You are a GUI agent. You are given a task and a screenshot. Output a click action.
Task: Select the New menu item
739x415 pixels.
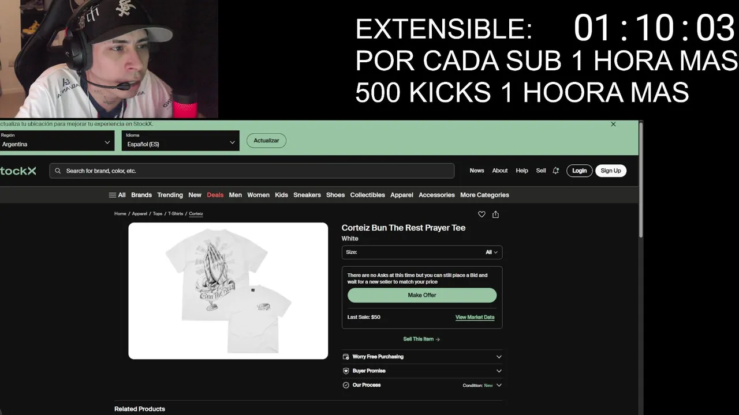pyautogui.click(x=195, y=195)
